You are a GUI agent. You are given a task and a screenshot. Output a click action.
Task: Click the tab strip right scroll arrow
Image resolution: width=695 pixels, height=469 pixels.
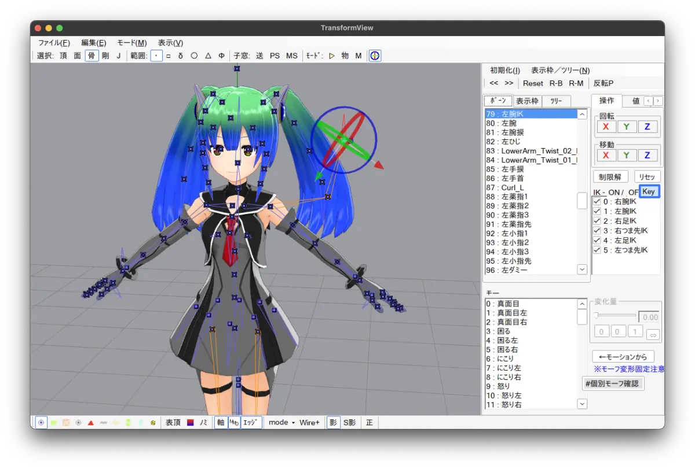tap(658, 101)
